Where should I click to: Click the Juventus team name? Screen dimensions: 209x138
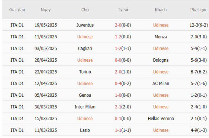click(x=85, y=25)
